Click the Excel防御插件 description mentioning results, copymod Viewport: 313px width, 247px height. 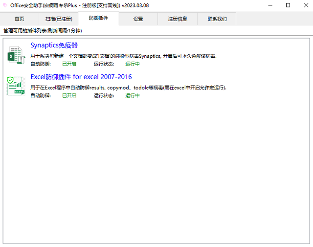128,88
